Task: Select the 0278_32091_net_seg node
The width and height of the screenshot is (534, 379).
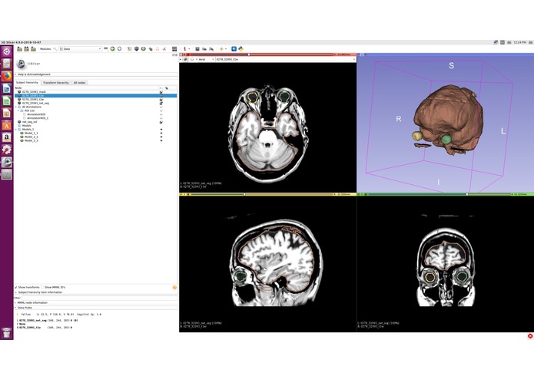Action: click(35, 103)
